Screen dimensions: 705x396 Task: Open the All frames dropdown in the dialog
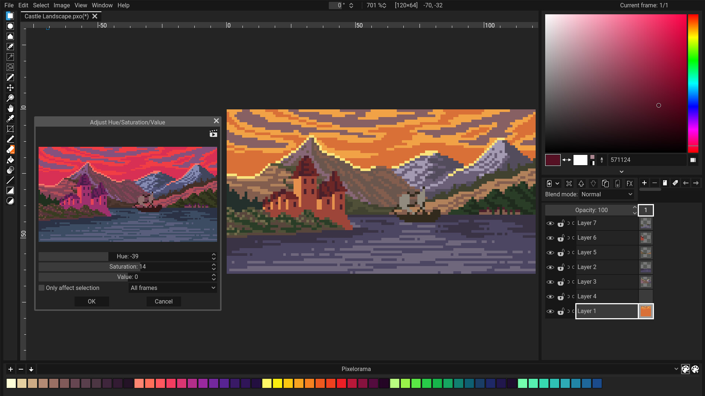point(172,288)
